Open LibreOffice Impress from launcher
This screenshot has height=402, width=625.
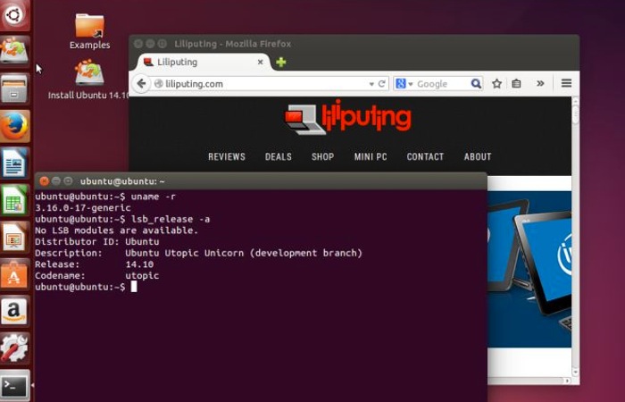[15, 238]
